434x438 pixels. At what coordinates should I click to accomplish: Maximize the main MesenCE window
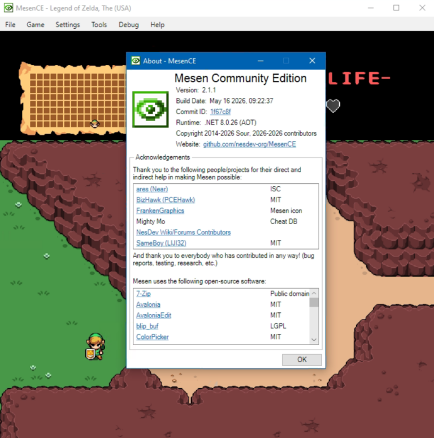click(x=396, y=8)
